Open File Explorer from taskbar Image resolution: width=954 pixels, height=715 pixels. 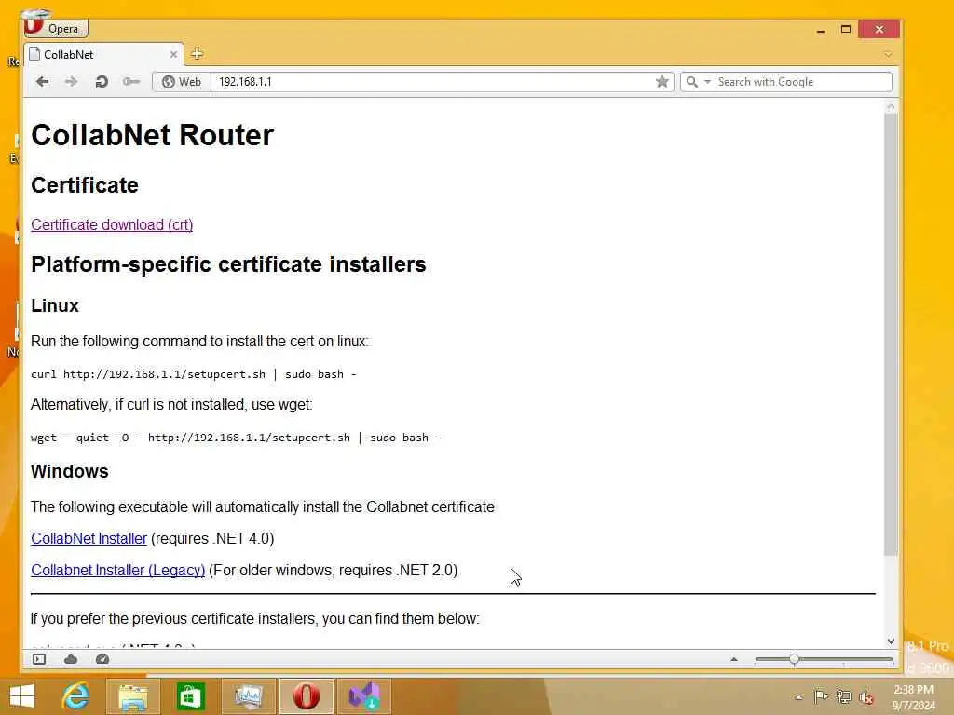(132, 696)
